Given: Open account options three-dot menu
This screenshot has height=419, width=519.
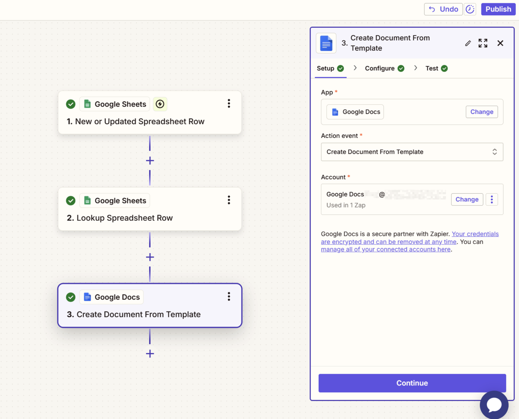Looking at the screenshot, I should point(492,199).
